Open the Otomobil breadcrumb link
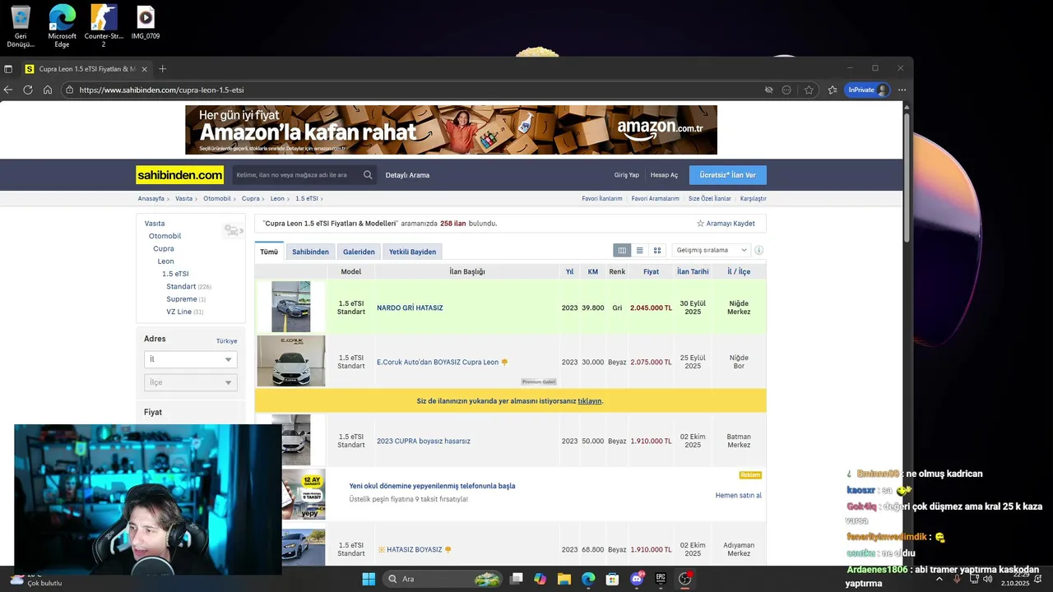 217,198
